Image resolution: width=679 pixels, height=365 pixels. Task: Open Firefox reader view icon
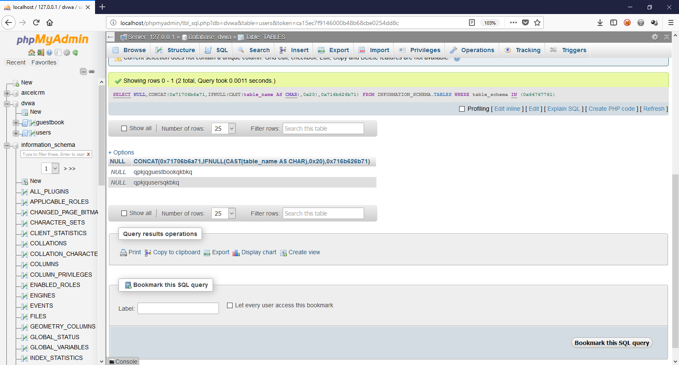[x=472, y=22]
